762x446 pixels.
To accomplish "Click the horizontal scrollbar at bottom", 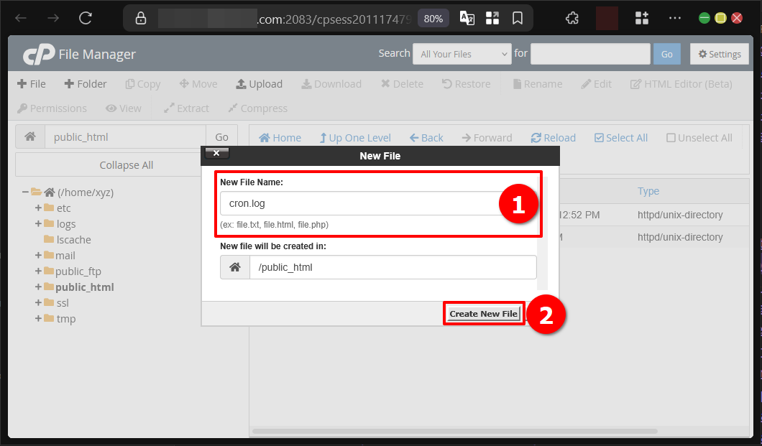I will 454,432.
